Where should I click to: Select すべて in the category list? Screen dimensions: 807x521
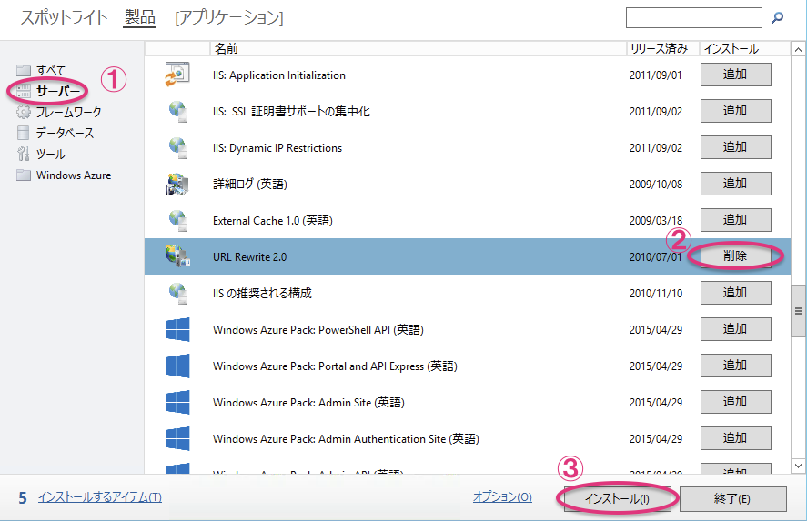coord(51,70)
